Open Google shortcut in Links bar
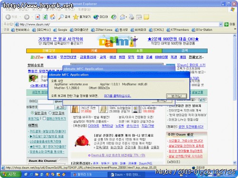The image size is (238, 178). pyautogui.click(x=60, y=30)
